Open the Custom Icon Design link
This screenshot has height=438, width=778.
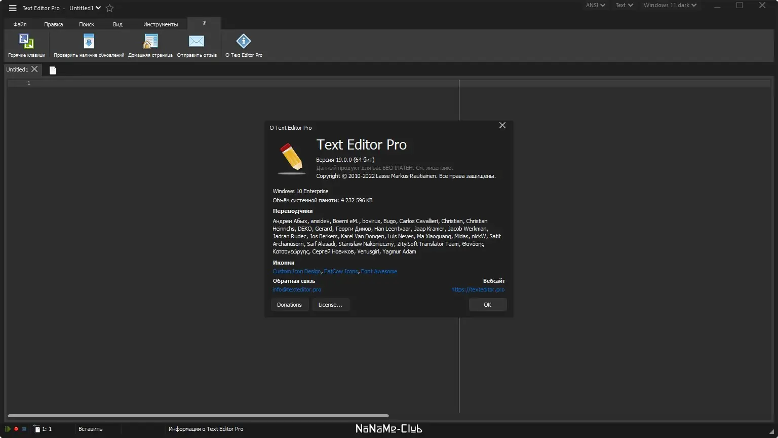pos(296,271)
